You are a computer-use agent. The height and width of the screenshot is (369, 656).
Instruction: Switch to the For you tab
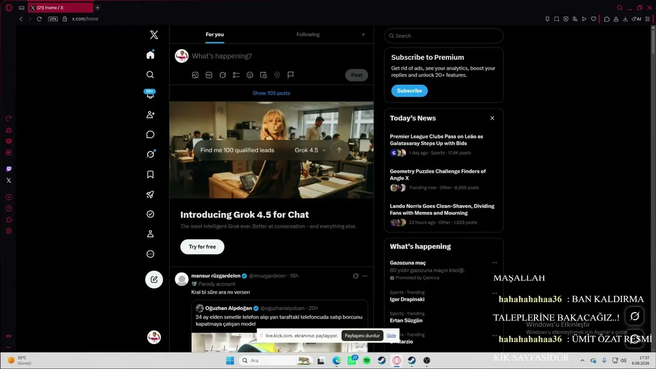[215, 34]
